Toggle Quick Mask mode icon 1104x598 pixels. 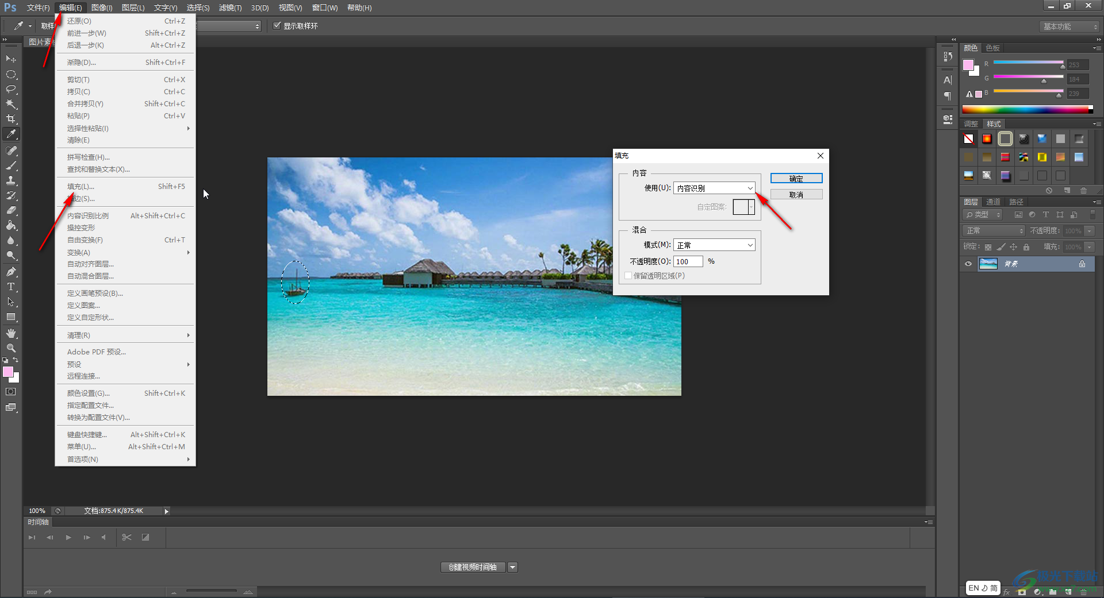pos(11,392)
